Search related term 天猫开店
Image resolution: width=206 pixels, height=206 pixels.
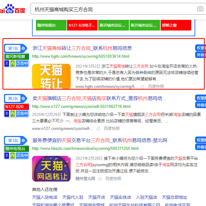click(97, 197)
